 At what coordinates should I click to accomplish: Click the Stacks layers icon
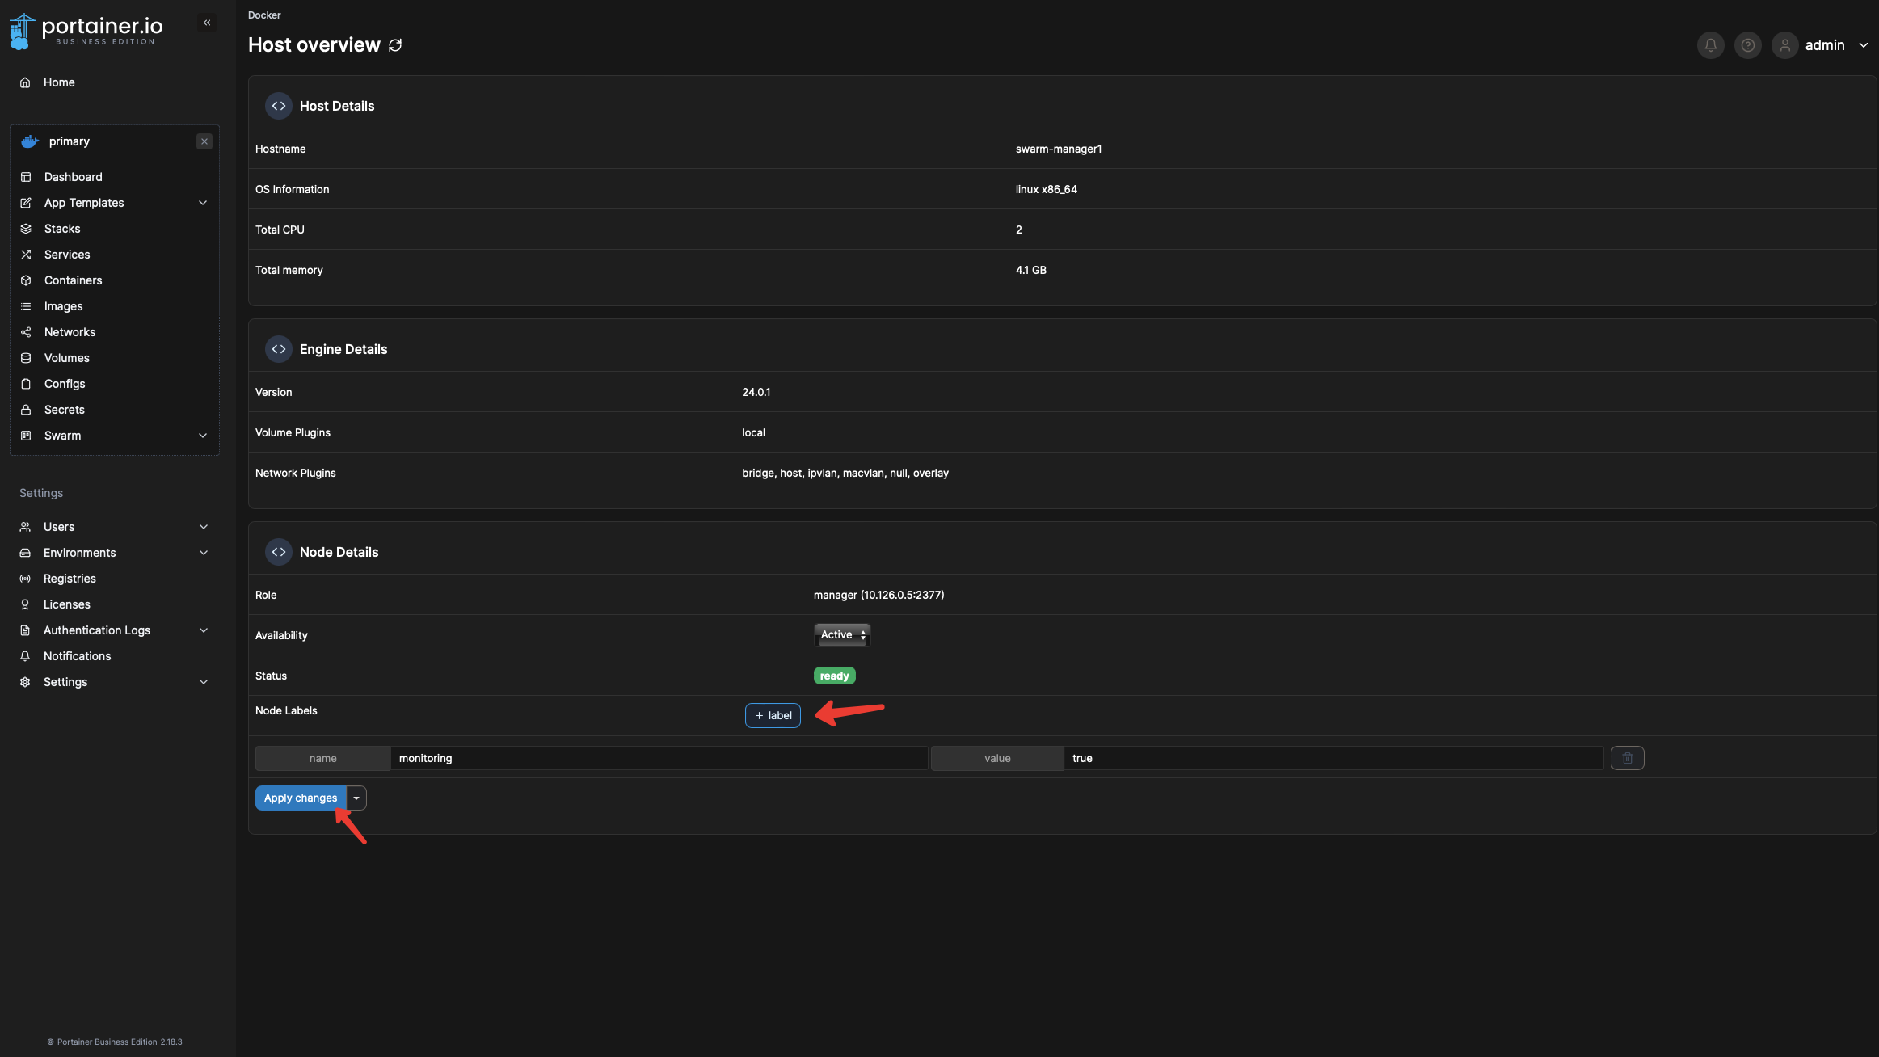pos(26,229)
